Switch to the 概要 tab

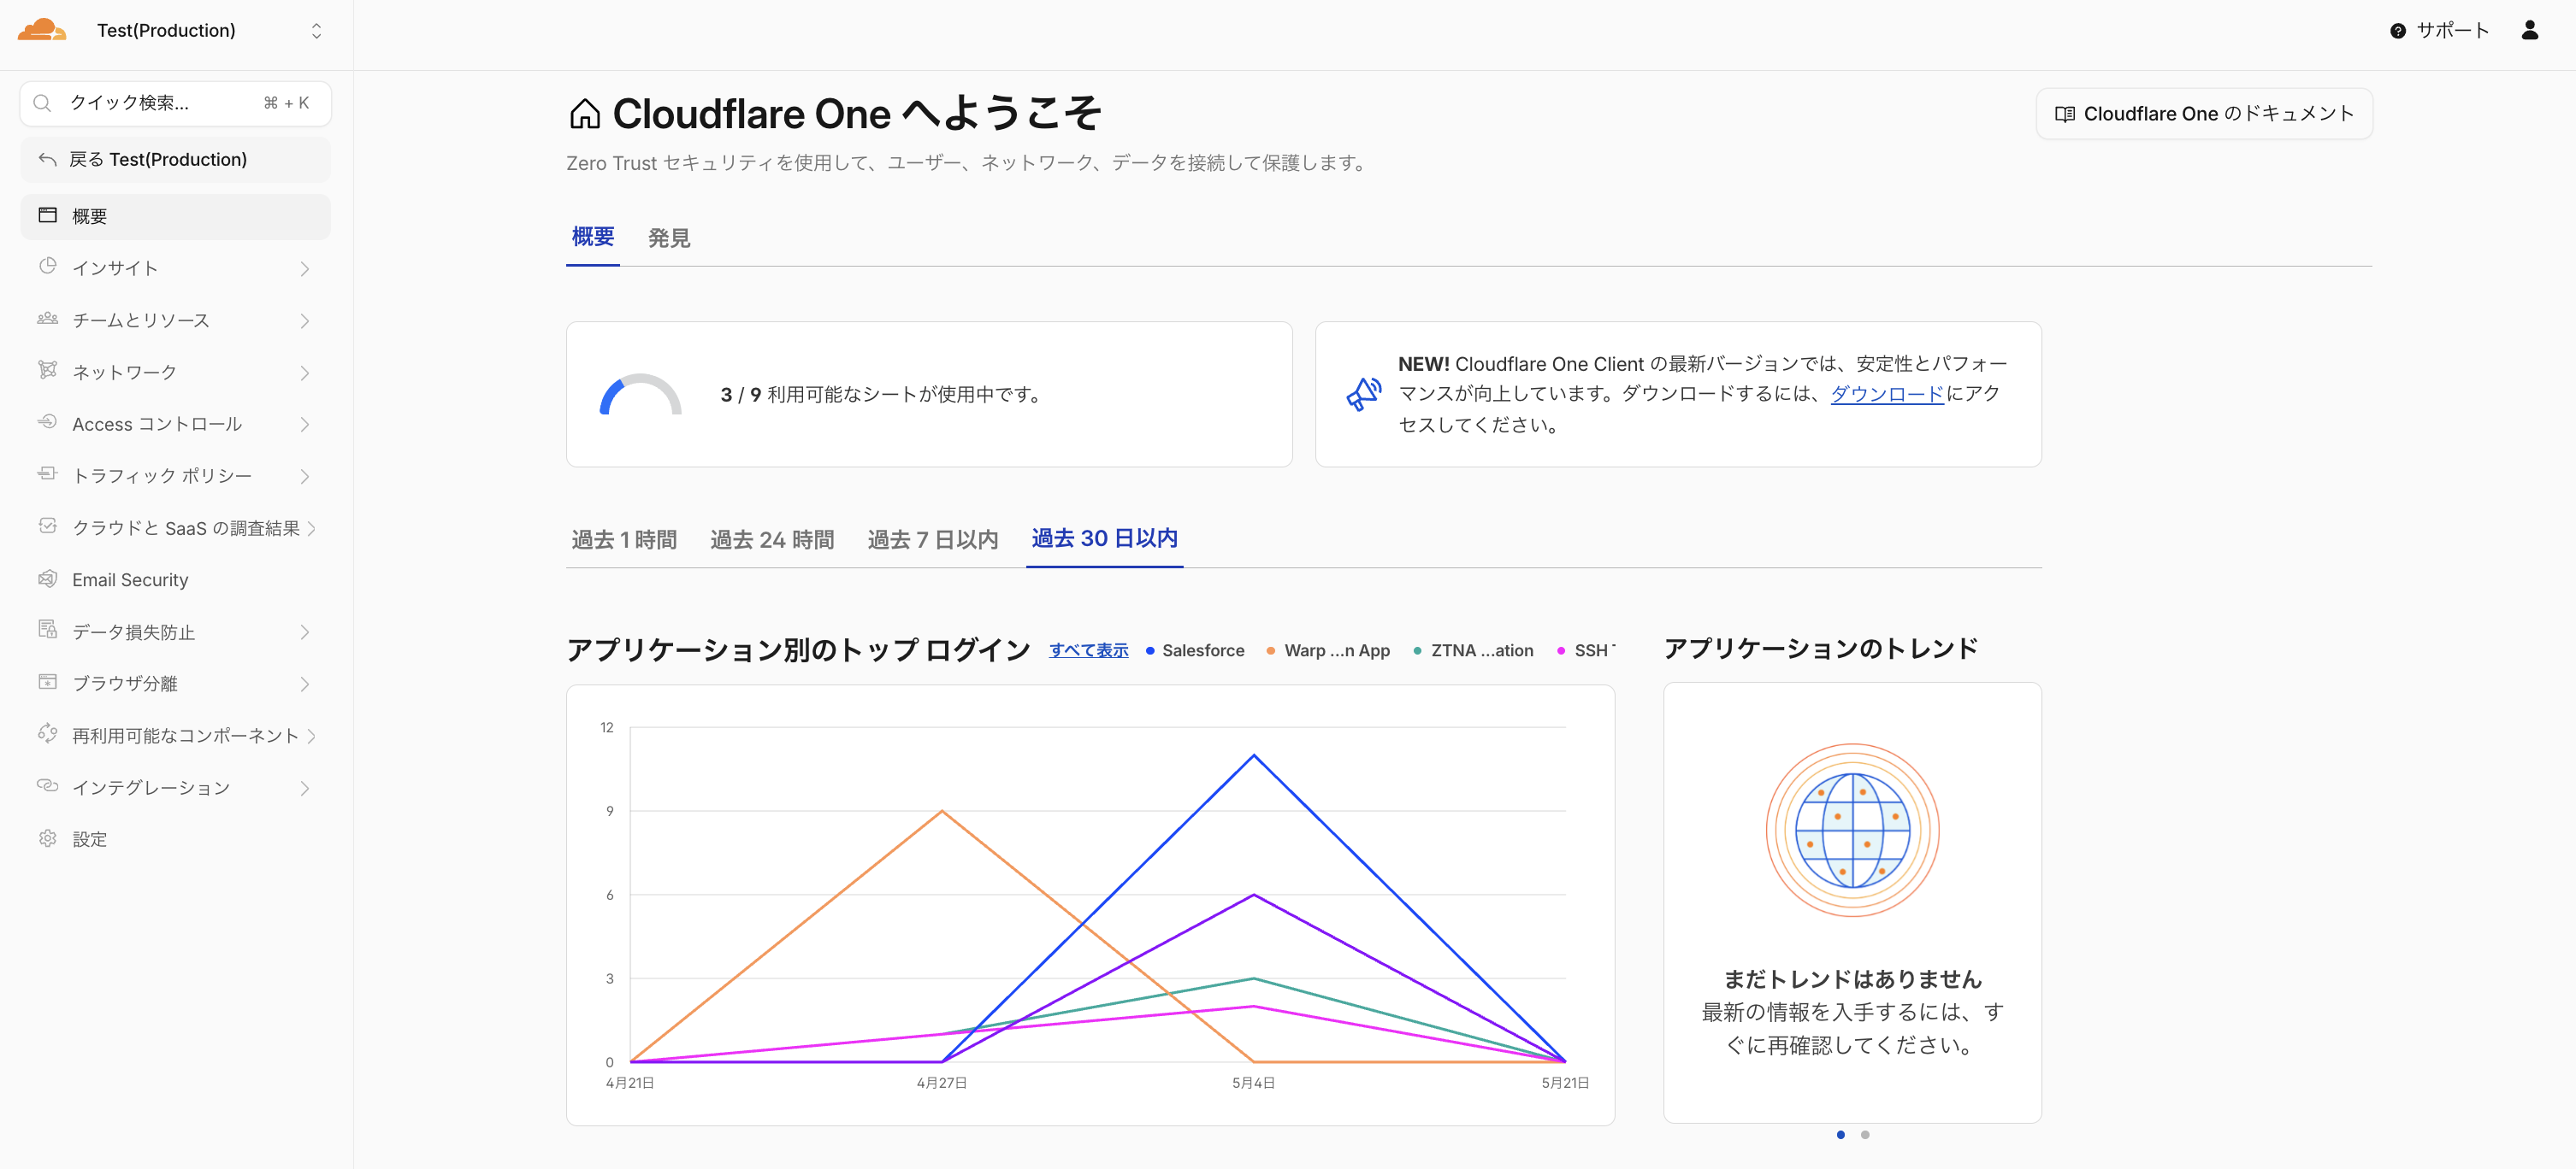[593, 237]
